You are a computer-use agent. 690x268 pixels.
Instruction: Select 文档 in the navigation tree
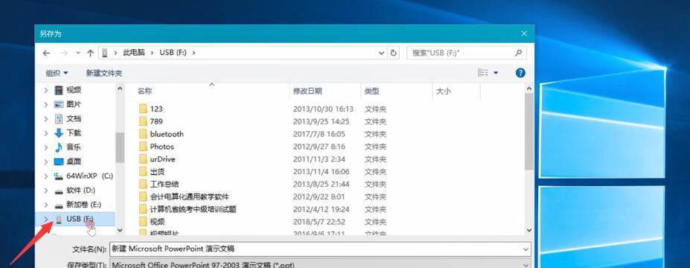74,119
